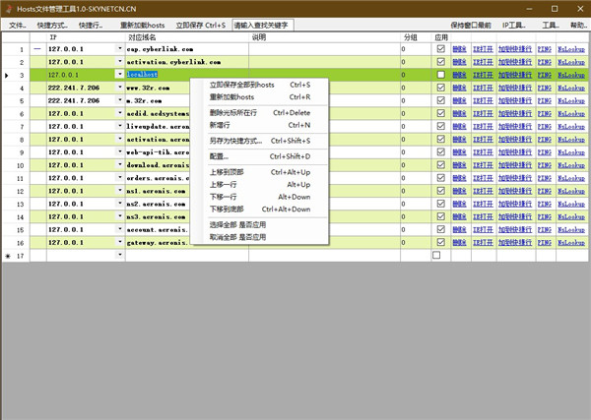This screenshot has width=591, height=420.
Task: Click the '立即保存 Ctrl+S' toolbar button
Action: (x=200, y=24)
